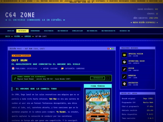Open the Ghostbusters title link
Screen dimensions: 163x122
coord(133,83)
